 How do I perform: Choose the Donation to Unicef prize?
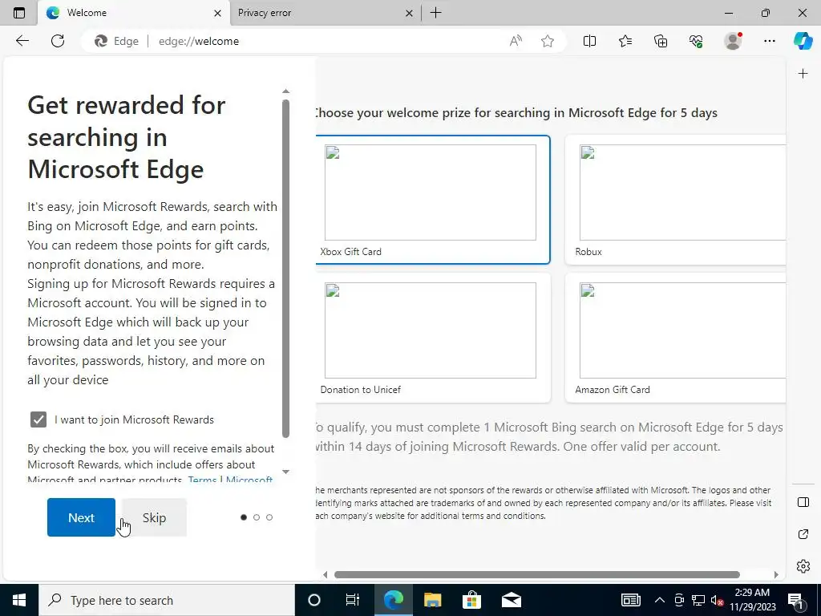(x=432, y=338)
